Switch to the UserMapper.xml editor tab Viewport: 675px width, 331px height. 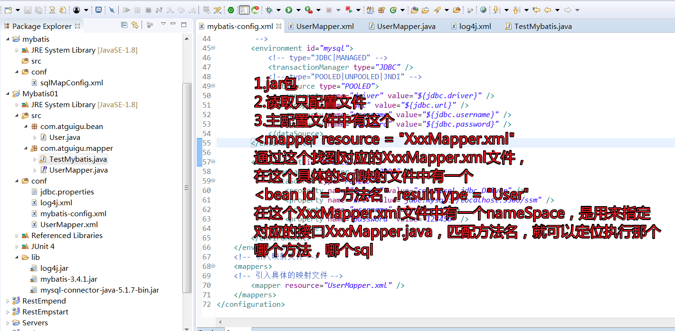[321, 27]
